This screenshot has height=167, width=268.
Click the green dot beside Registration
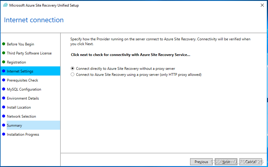tap(4, 62)
